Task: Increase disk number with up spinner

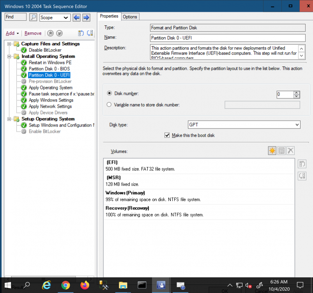Action: click(x=297, y=93)
